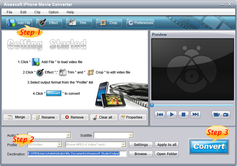Image resolution: width=237 pixels, height=166 pixels.
Task: Click the big Convert button
Action: tap(209, 147)
